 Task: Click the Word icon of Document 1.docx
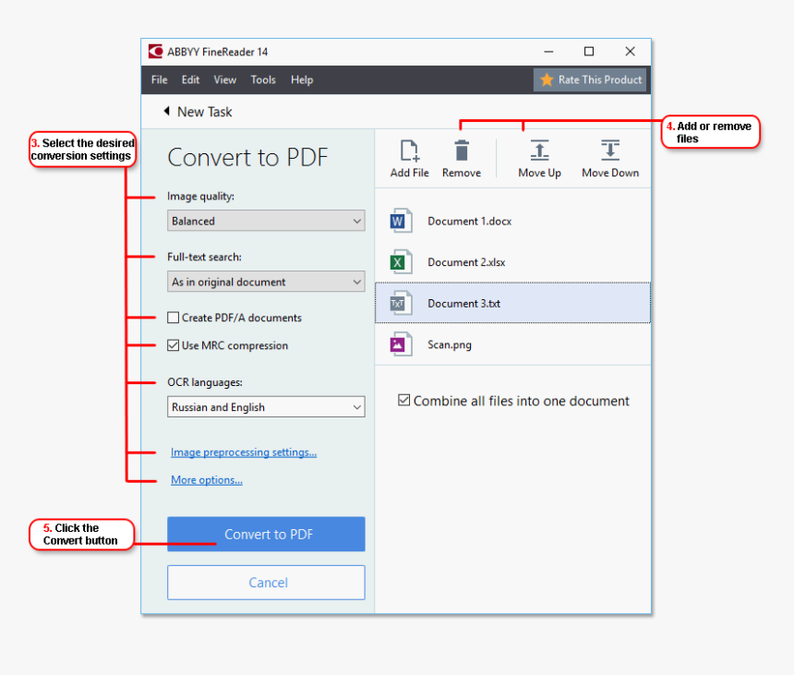point(401,221)
